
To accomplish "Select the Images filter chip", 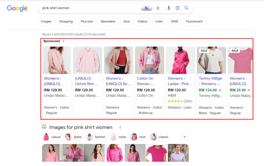I will (x=46, y=21).
